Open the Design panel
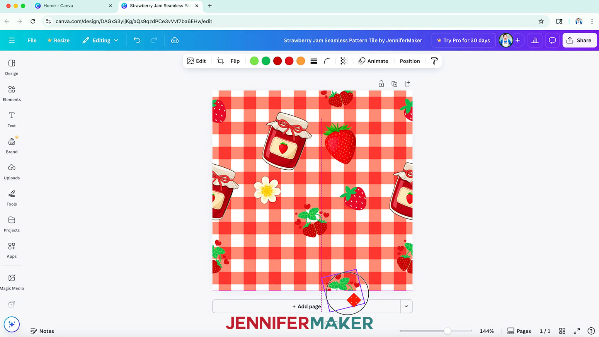This screenshot has width=599, height=337. point(12,67)
